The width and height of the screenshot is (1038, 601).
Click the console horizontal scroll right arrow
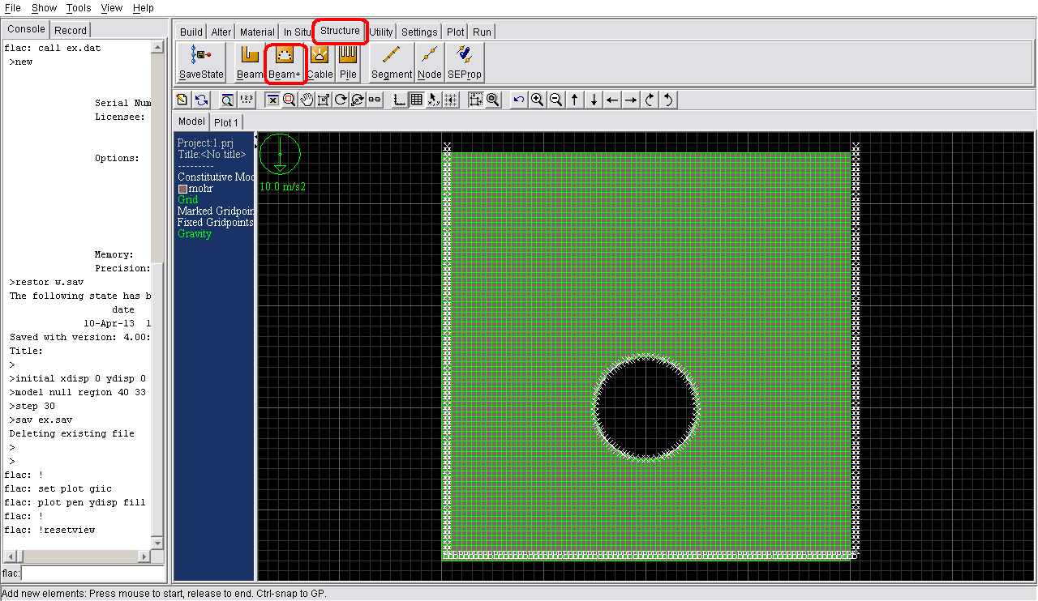pos(144,556)
